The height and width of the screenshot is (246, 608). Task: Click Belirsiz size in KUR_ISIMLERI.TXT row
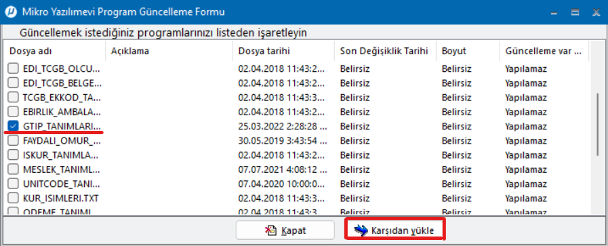(x=456, y=199)
